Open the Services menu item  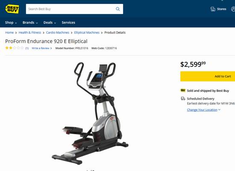[x=68, y=23]
